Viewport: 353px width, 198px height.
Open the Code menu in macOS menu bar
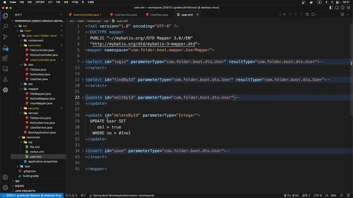pos(13,2)
